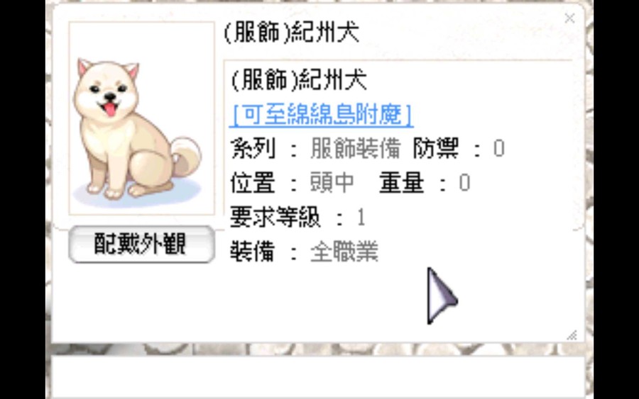Click the 位置 label
The image size is (639, 399).
click(x=253, y=183)
